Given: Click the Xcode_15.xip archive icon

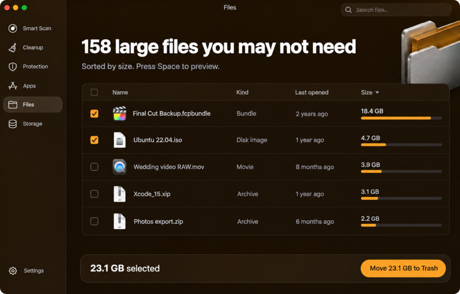Looking at the screenshot, I should tap(120, 194).
